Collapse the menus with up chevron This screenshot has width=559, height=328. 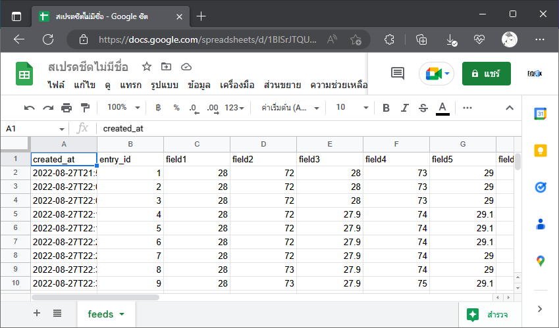(510, 108)
